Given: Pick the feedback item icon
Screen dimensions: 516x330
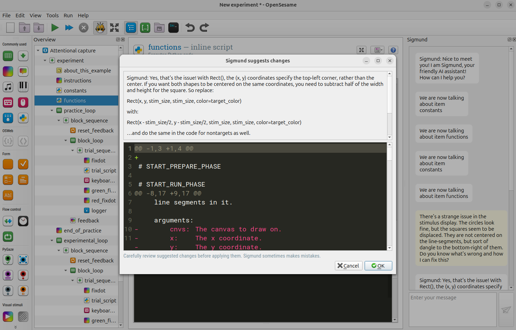Looking at the screenshot, I should tap(23, 71).
